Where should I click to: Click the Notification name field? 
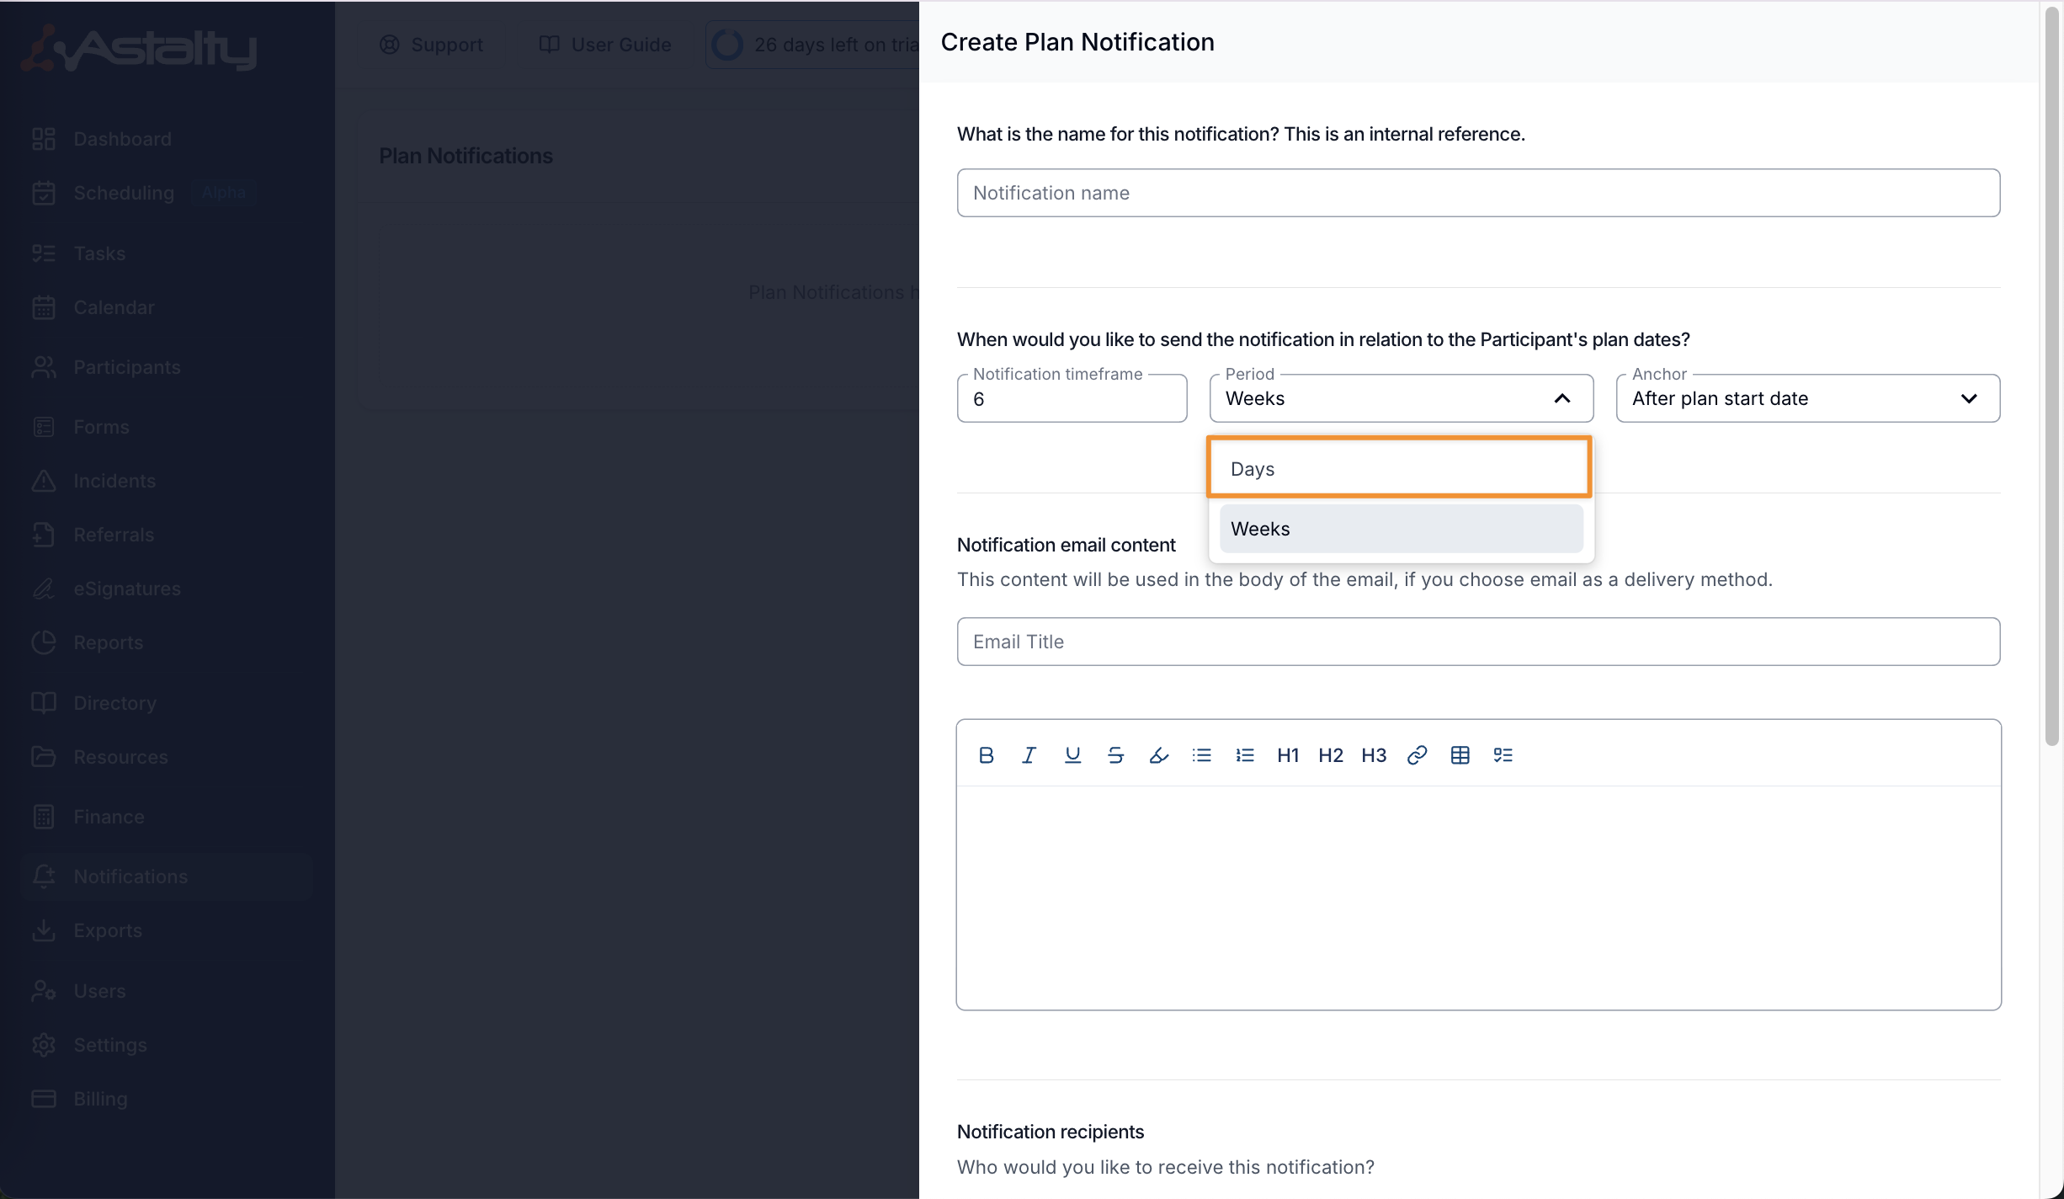1477,193
